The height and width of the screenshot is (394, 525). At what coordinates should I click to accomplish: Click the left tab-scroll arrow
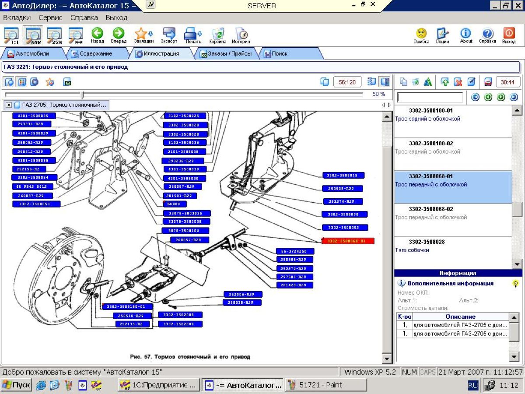383,105
